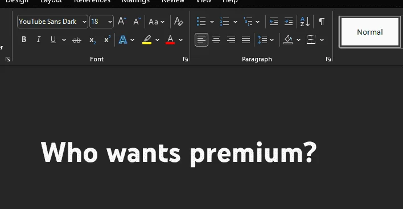This screenshot has height=209, width=403.
Task: Open numbering library dropdown arrow
Action: [x=235, y=22]
